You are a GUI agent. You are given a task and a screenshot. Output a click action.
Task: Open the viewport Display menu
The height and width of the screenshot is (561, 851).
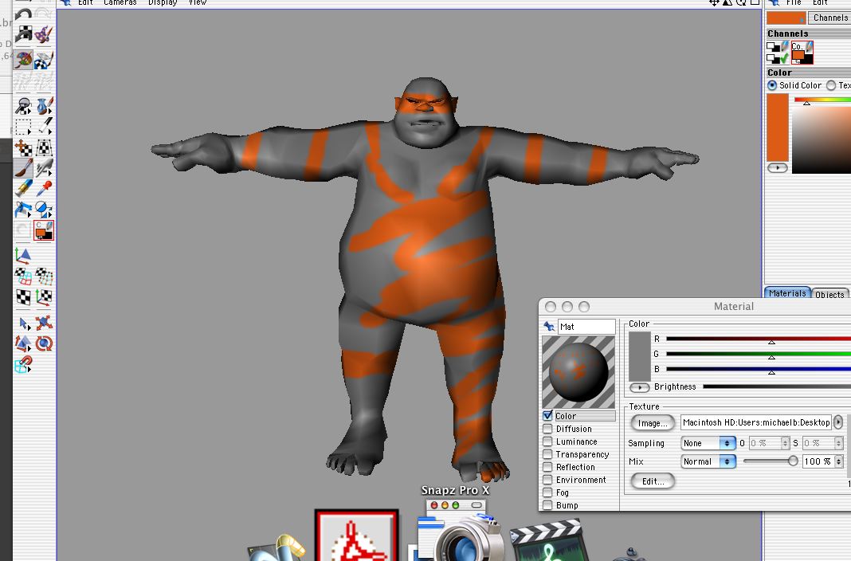(x=163, y=2)
